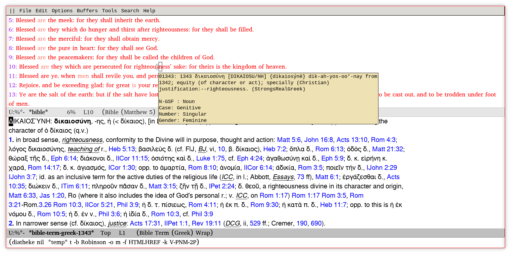This screenshot has height=254, width=511.
Task: Open the Help menu
Action: tap(149, 11)
